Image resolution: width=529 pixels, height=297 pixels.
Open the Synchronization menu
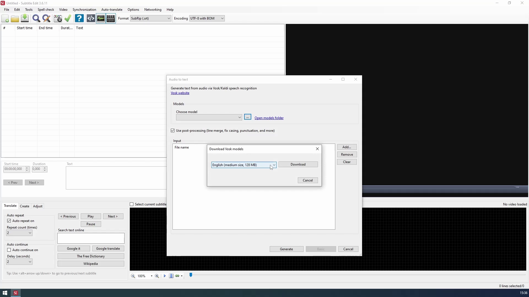[x=84, y=10]
